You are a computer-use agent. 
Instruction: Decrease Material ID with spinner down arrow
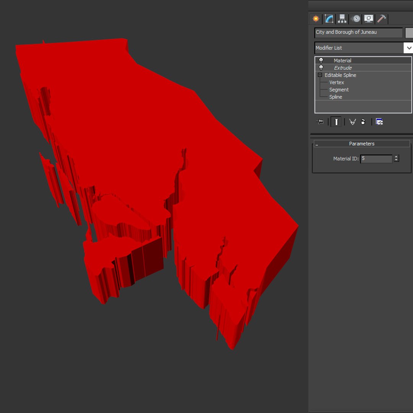pos(396,160)
